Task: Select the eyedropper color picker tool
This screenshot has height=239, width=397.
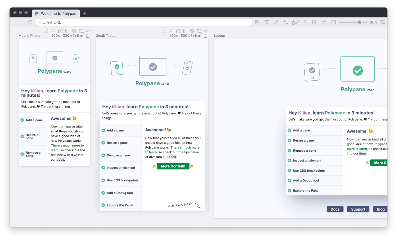Action: point(276,22)
